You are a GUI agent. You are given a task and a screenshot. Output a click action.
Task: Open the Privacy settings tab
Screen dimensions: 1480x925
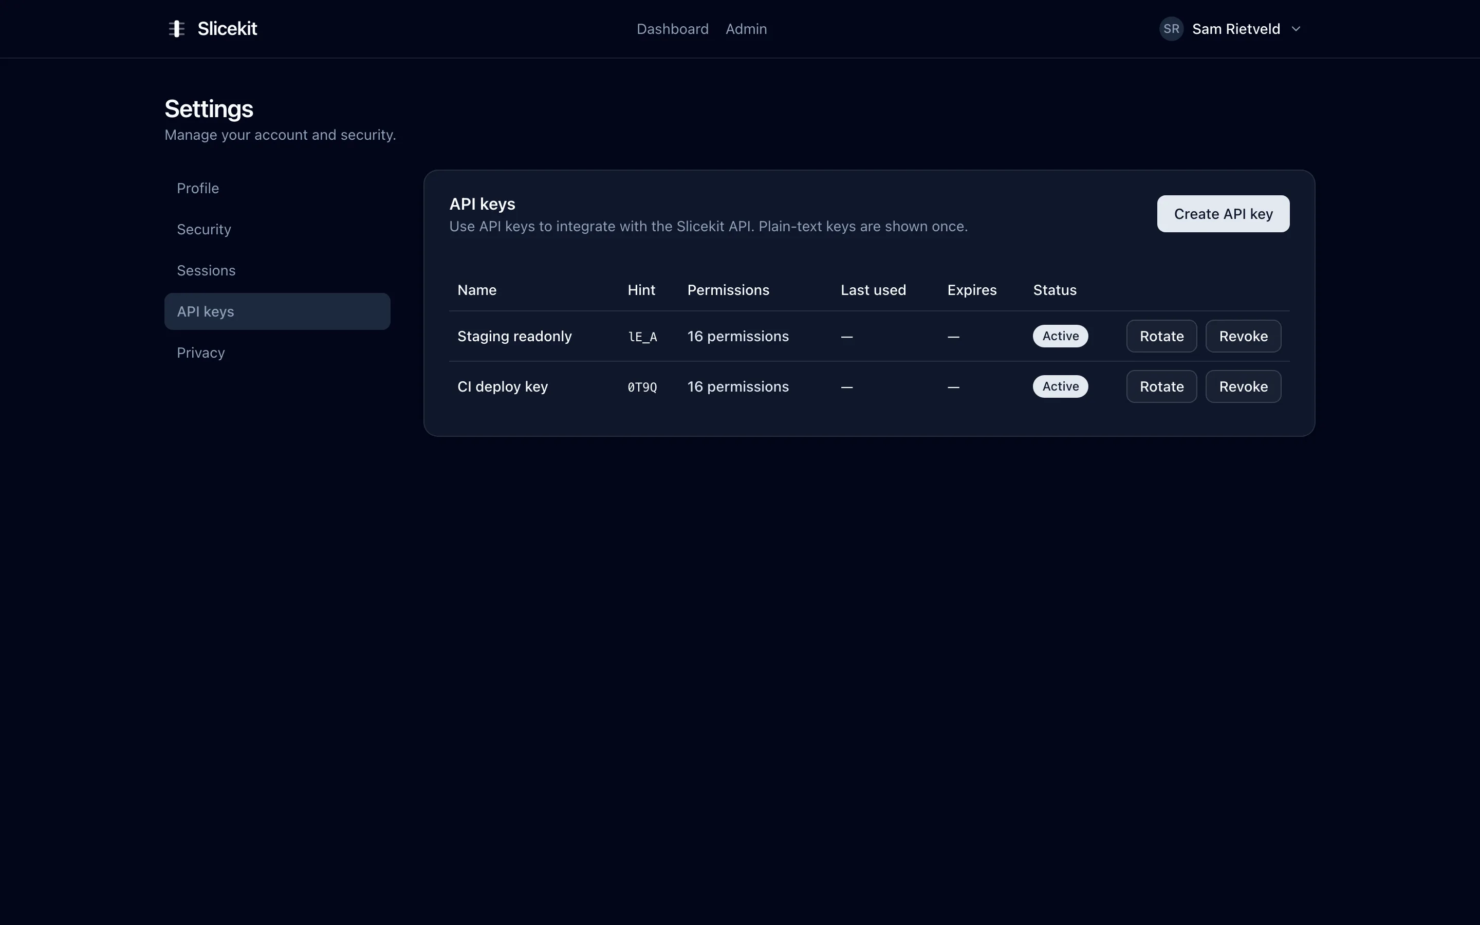coord(277,353)
